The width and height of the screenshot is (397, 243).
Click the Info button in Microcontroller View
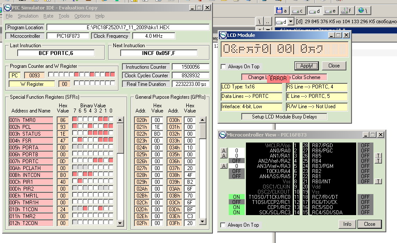(347, 224)
